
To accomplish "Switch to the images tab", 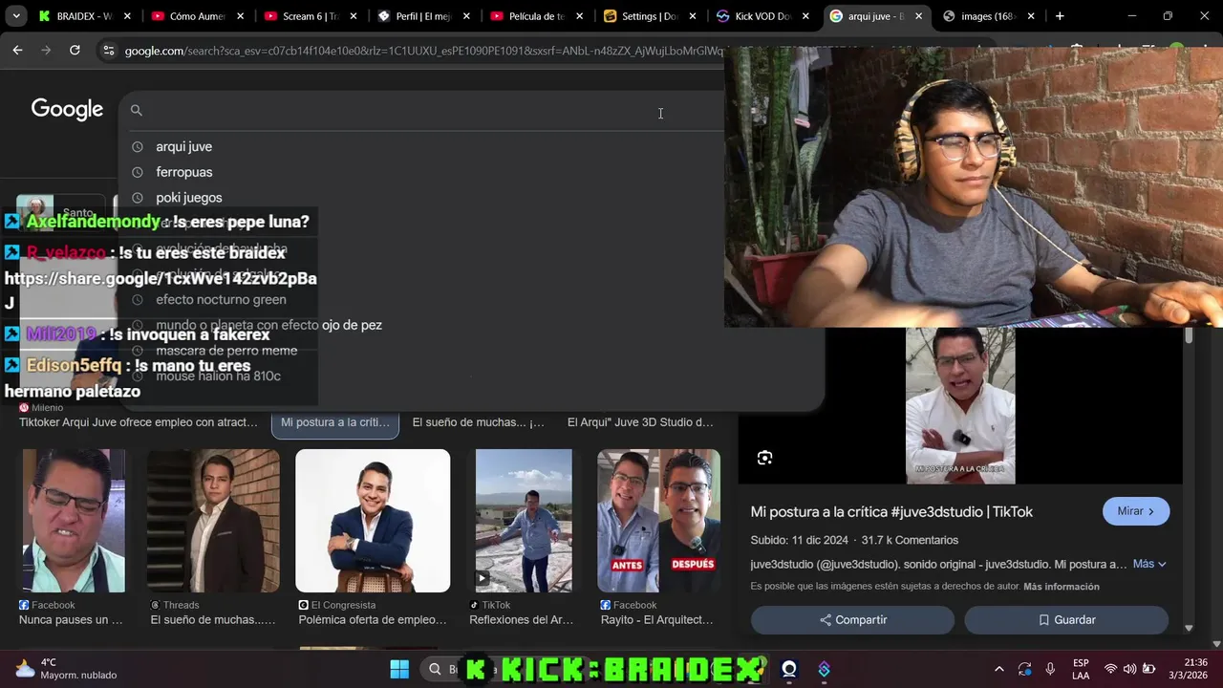I will click(x=988, y=16).
